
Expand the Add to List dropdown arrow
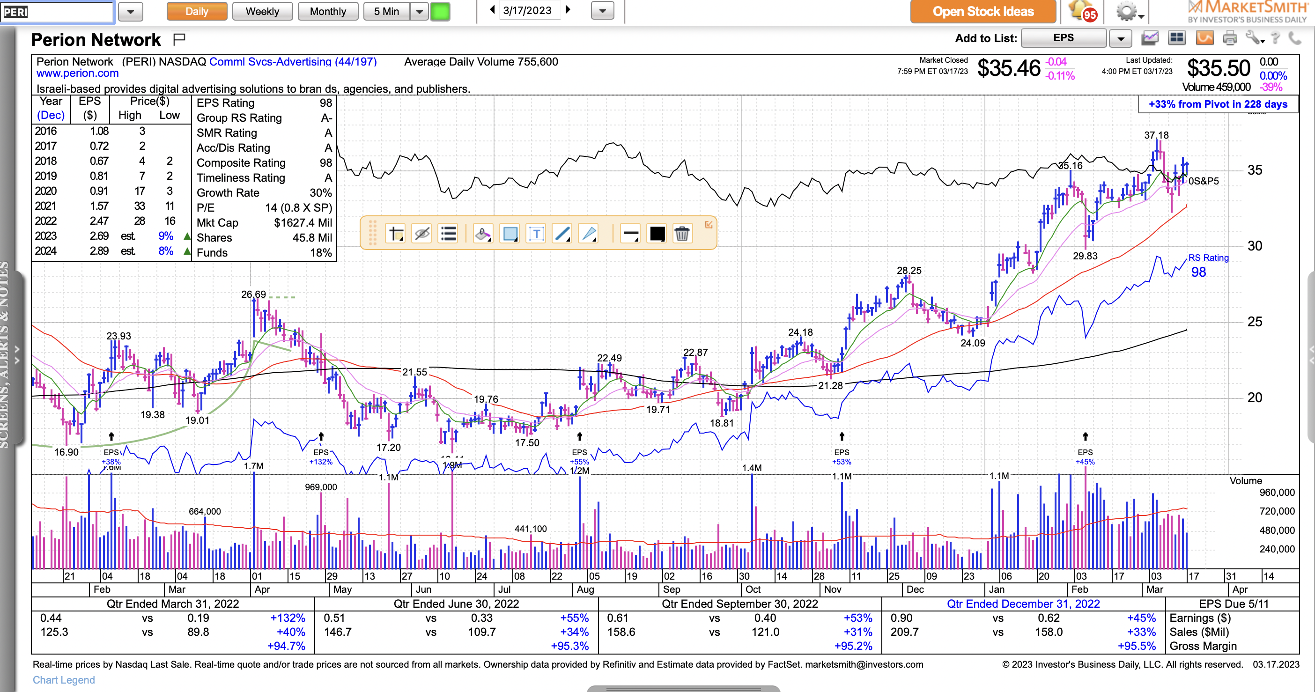1121,38
